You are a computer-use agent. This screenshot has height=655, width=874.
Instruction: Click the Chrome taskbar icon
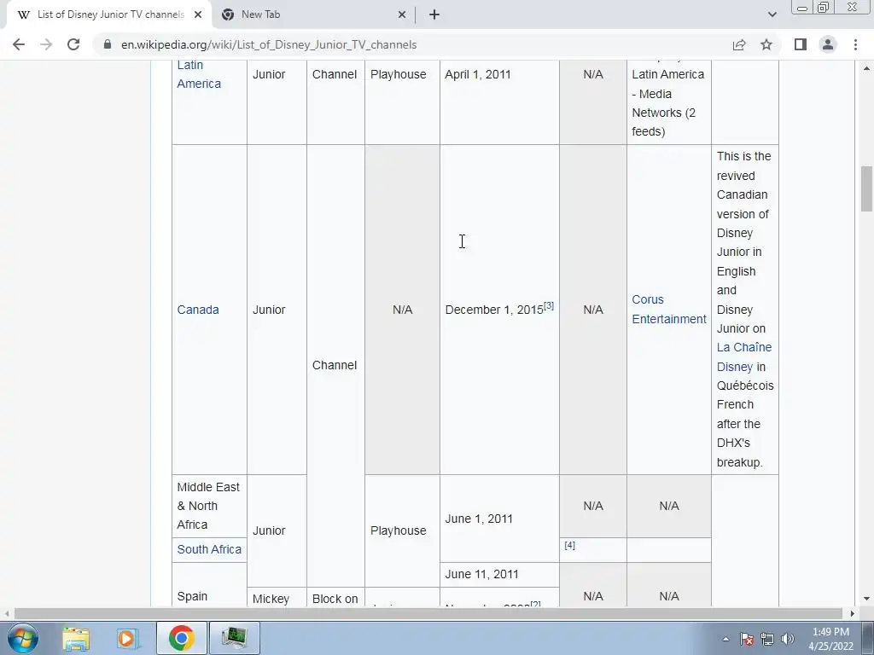[181, 638]
